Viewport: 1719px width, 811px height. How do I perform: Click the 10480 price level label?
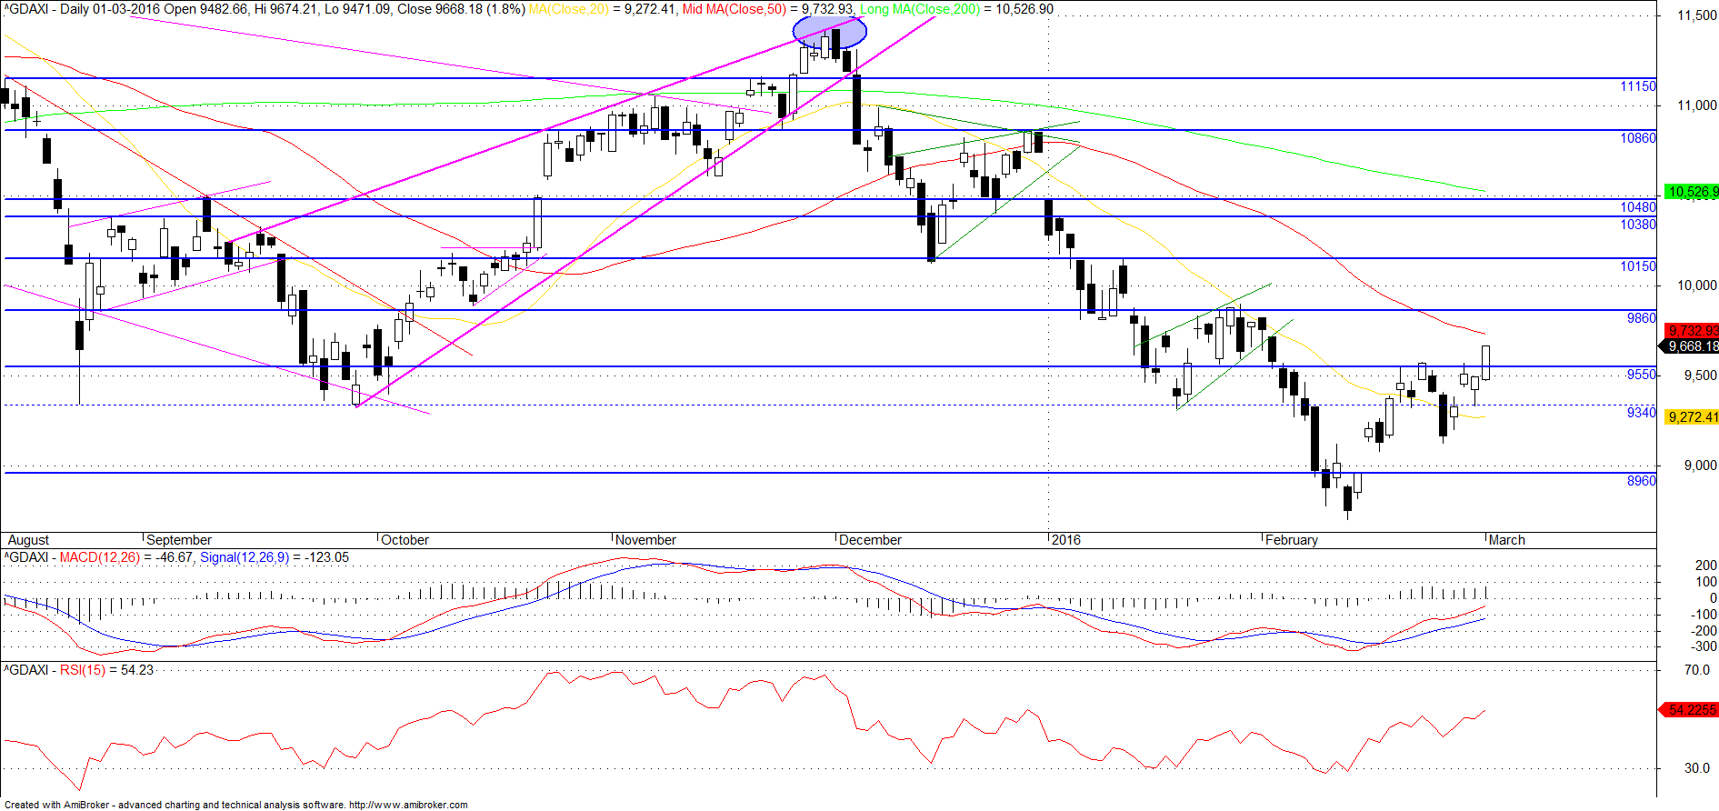pos(1638,207)
